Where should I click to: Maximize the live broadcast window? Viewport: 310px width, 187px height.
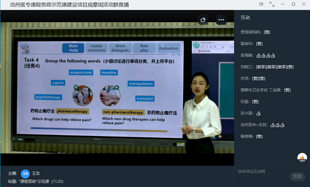(x=293, y=4)
